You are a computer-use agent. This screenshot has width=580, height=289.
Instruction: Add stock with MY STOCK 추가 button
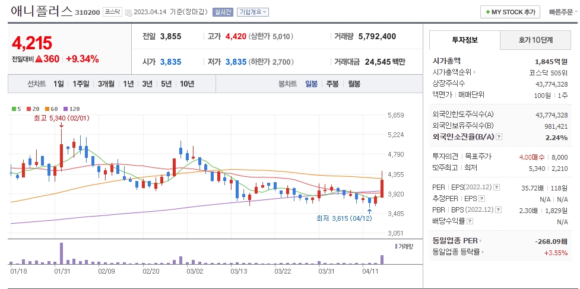pyautogui.click(x=511, y=12)
